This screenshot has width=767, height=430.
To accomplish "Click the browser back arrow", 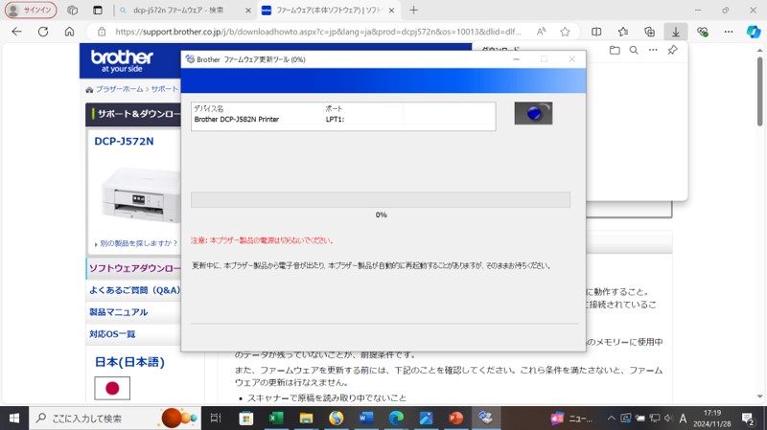I will pos(16,32).
